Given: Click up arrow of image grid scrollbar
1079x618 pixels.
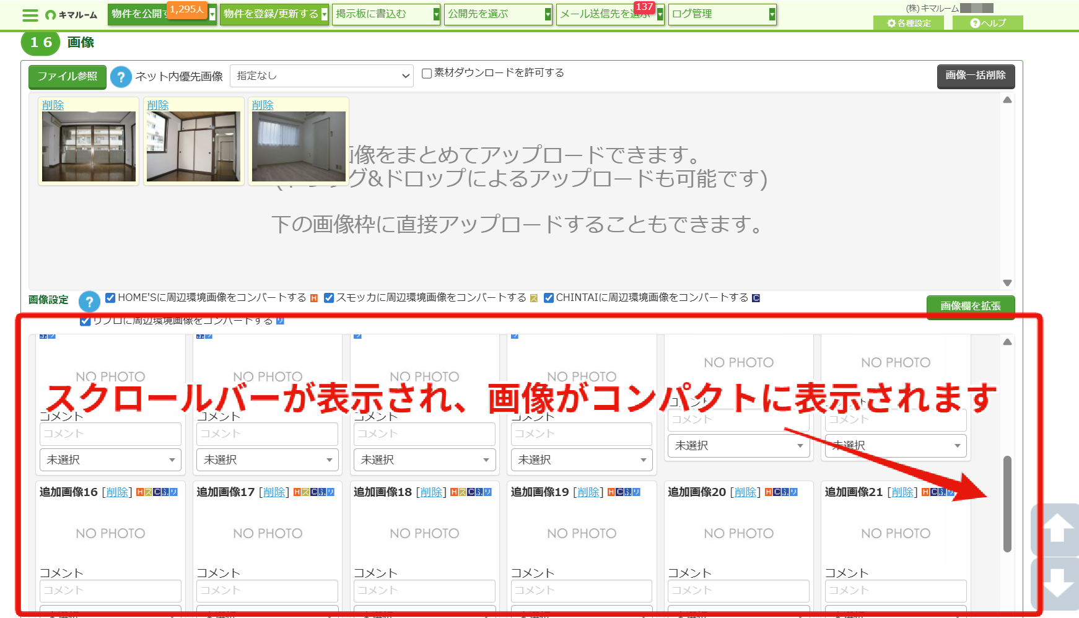Looking at the screenshot, I should point(1007,342).
